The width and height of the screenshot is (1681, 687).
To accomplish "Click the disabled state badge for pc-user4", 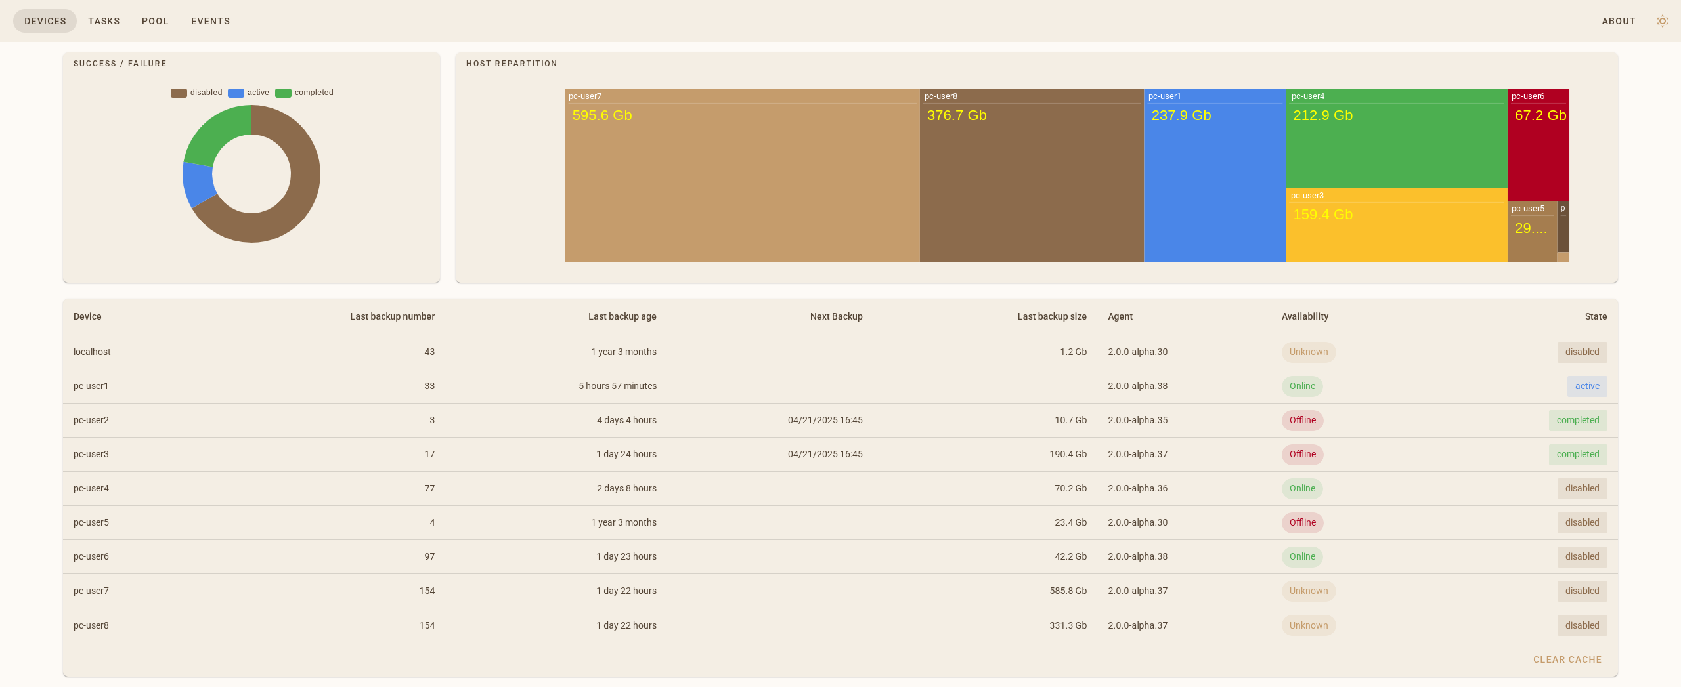I will [1582, 489].
